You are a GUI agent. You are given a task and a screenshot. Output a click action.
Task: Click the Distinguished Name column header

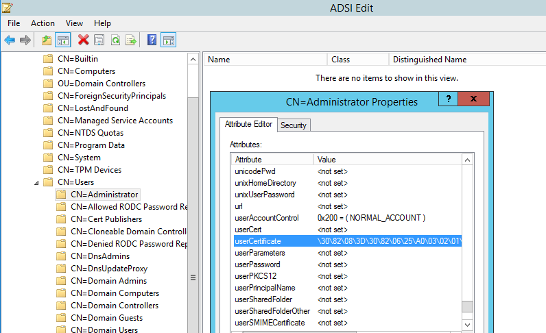pyautogui.click(x=429, y=60)
